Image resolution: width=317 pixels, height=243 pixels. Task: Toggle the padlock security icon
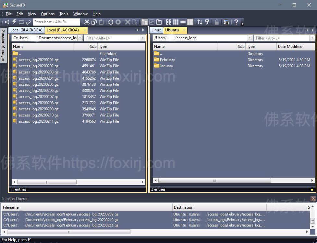(x=216, y=22)
